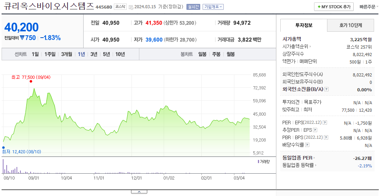Click 동일업종 등락률 value -2.19%

[x=365, y=166]
